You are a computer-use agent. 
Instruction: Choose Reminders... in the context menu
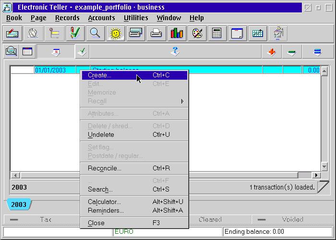pyautogui.click(x=134, y=210)
